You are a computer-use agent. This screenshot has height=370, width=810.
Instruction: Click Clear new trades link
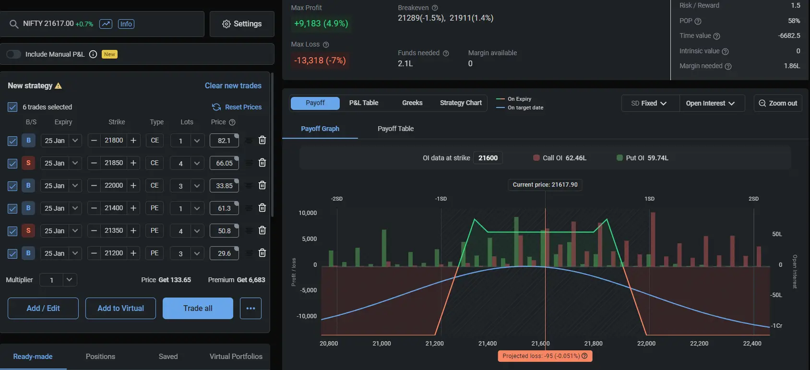pyautogui.click(x=233, y=86)
